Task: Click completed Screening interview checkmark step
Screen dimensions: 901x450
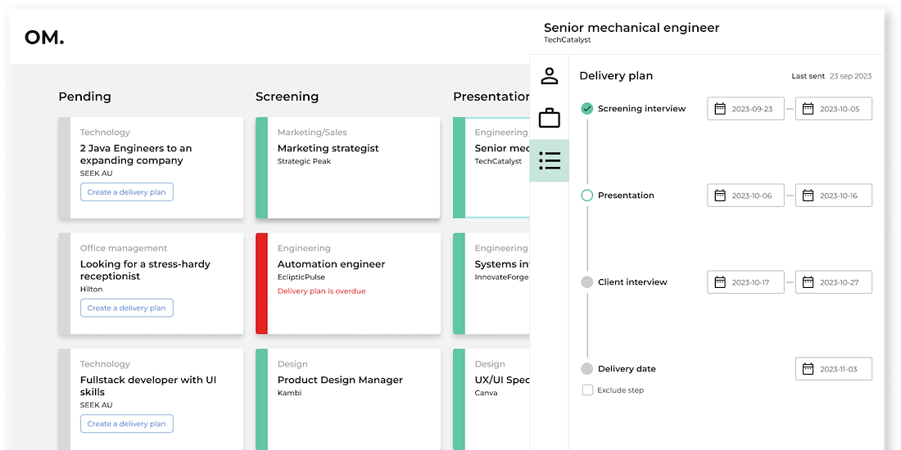Action: [x=586, y=109]
